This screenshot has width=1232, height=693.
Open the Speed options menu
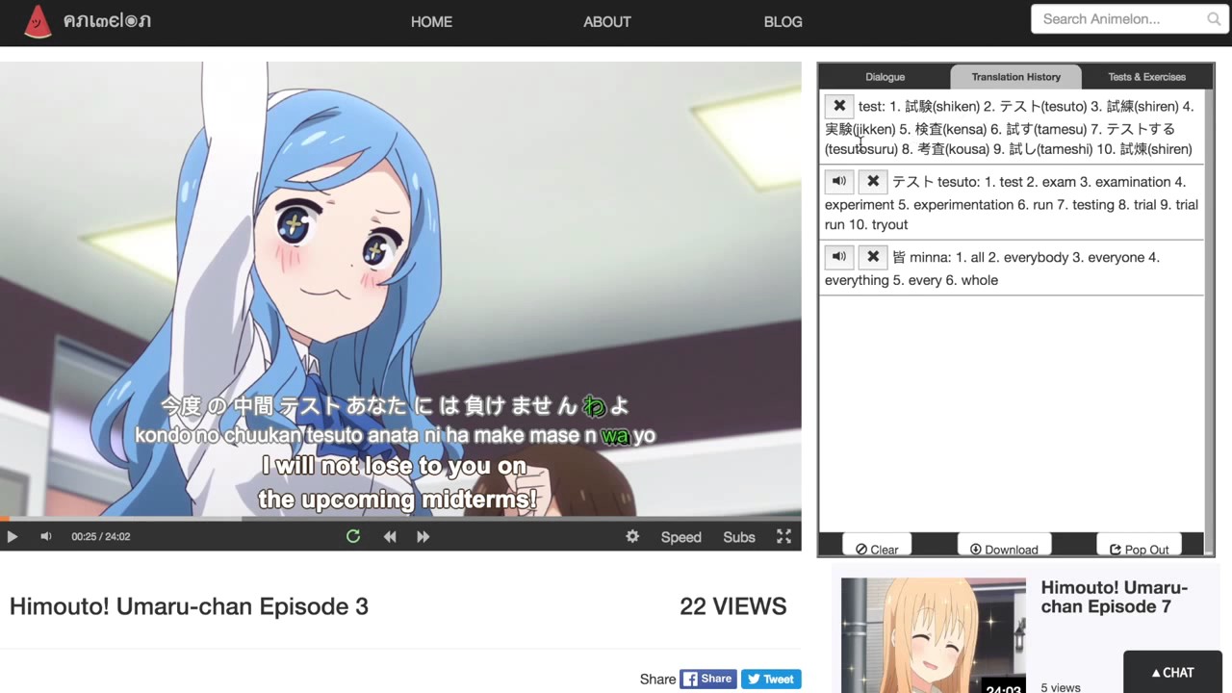680,537
